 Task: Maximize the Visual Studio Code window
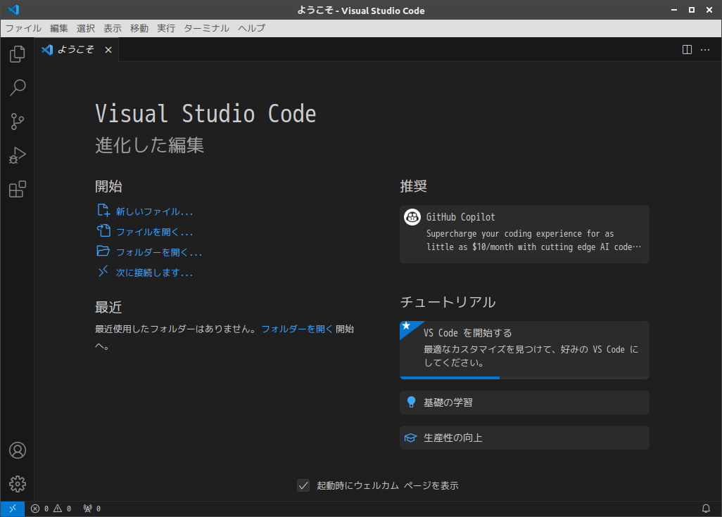[x=692, y=10]
